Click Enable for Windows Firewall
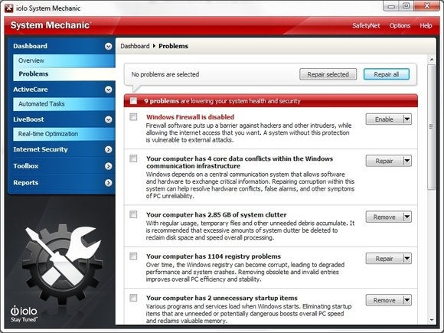This screenshot has height=333, width=444. (384, 119)
